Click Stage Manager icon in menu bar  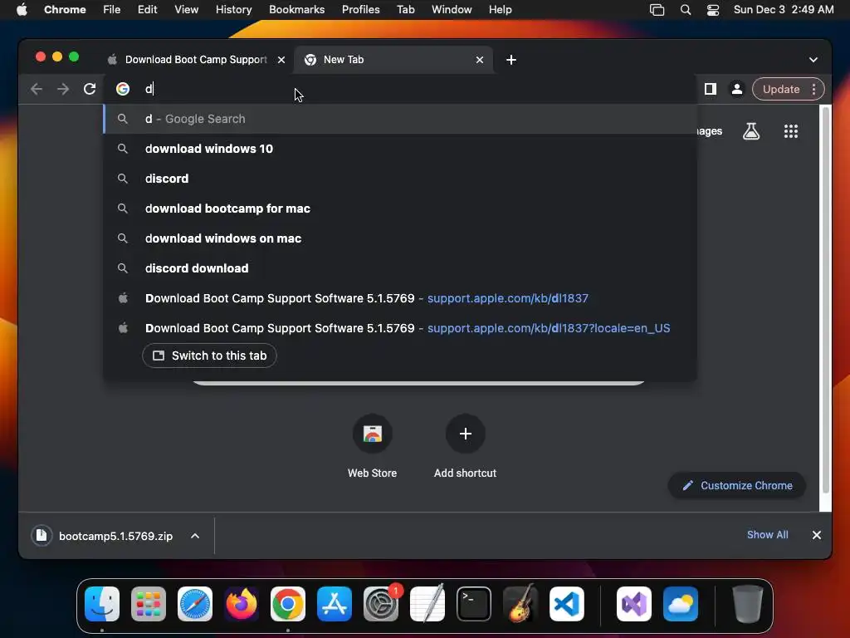pos(657,10)
